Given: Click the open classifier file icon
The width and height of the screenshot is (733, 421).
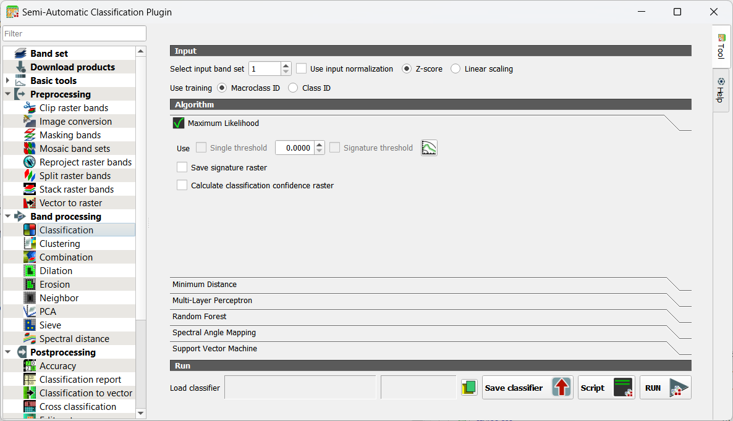Looking at the screenshot, I should pyautogui.click(x=469, y=388).
